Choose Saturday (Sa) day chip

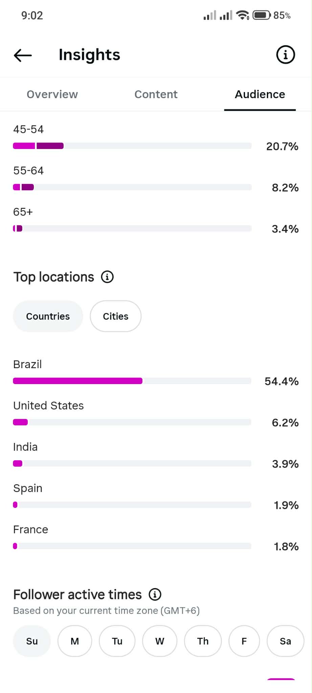coord(286,641)
